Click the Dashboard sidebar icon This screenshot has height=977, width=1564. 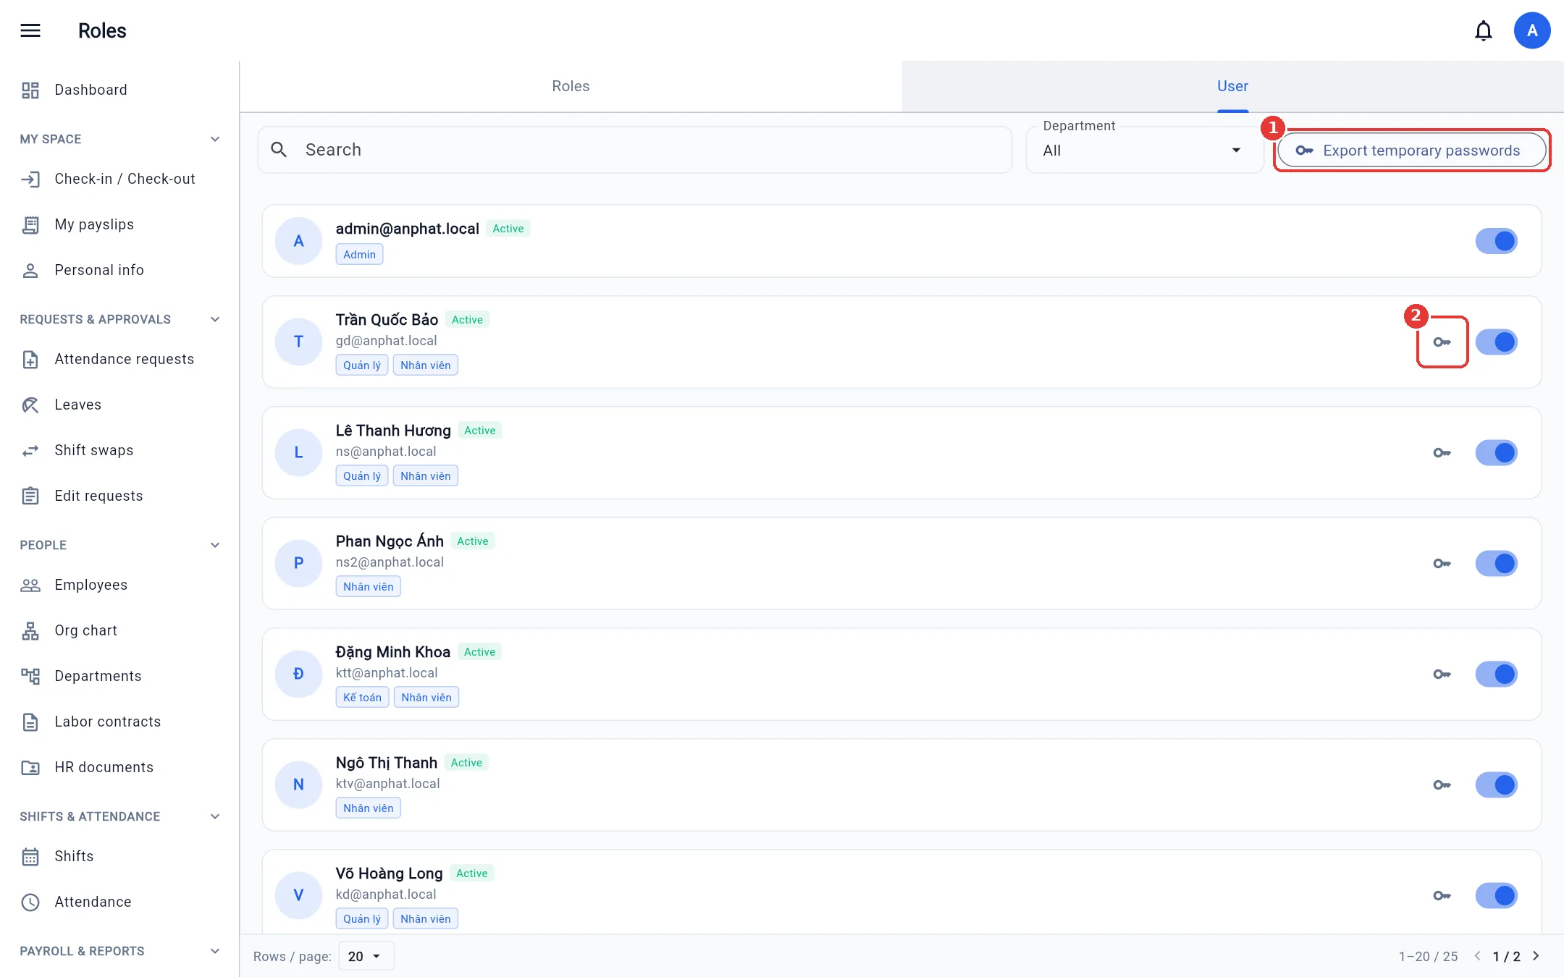pos(30,90)
